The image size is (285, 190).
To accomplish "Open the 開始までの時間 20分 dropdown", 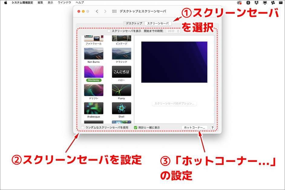I will [x=173, y=31].
